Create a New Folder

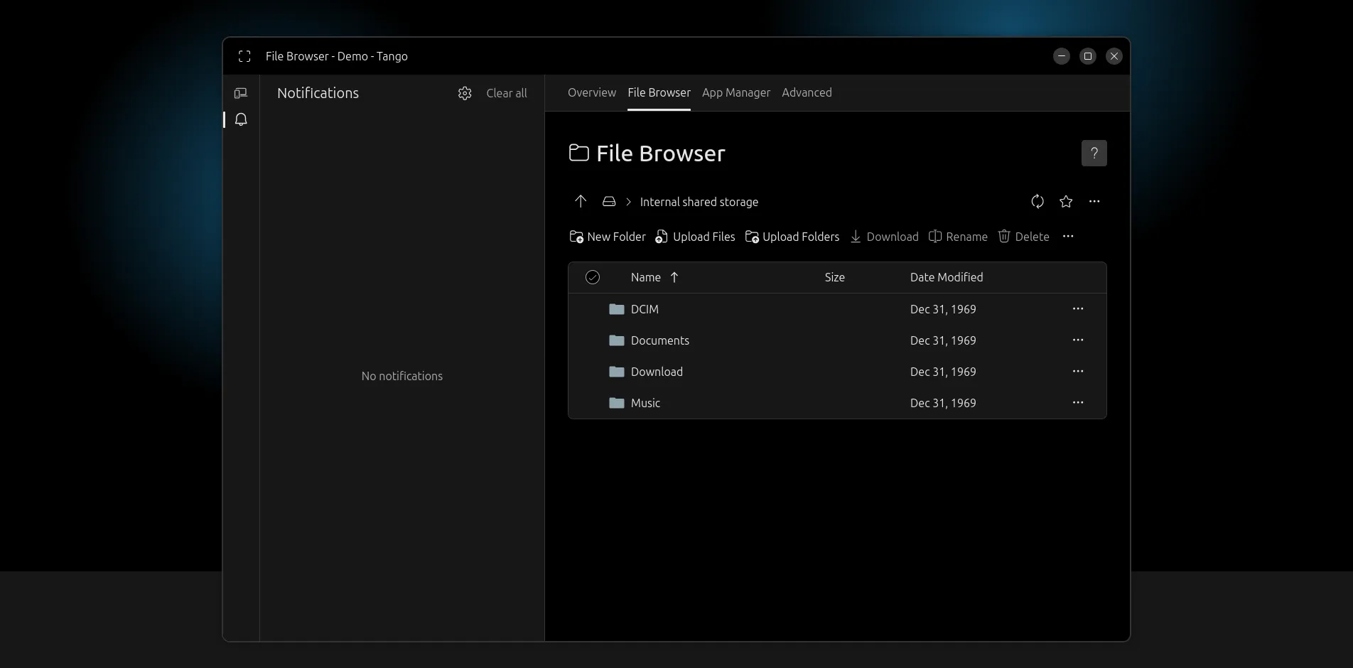point(607,237)
